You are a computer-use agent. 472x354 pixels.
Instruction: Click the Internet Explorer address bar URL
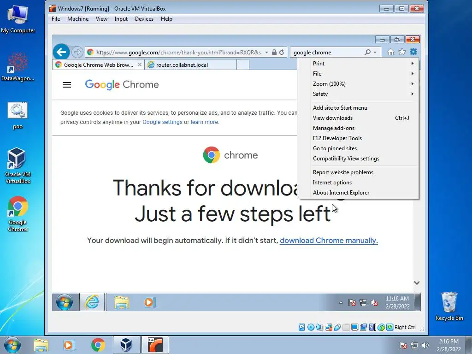click(x=178, y=53)
